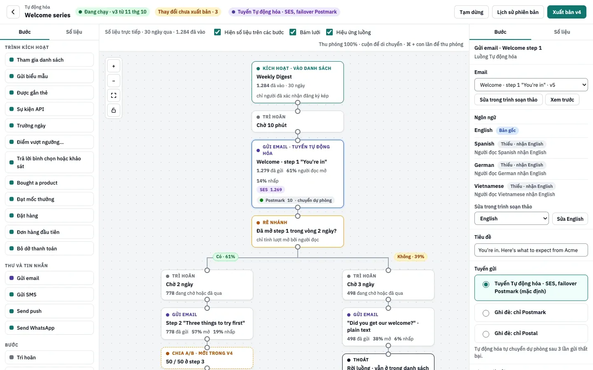Add a Send WhatsApp step block
593x370 pixels.
pyautogui.click(x=49, y=328)
